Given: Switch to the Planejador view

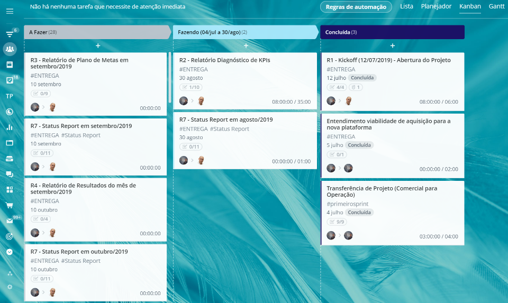Looking at the screenshot, I should click(436, 6).
